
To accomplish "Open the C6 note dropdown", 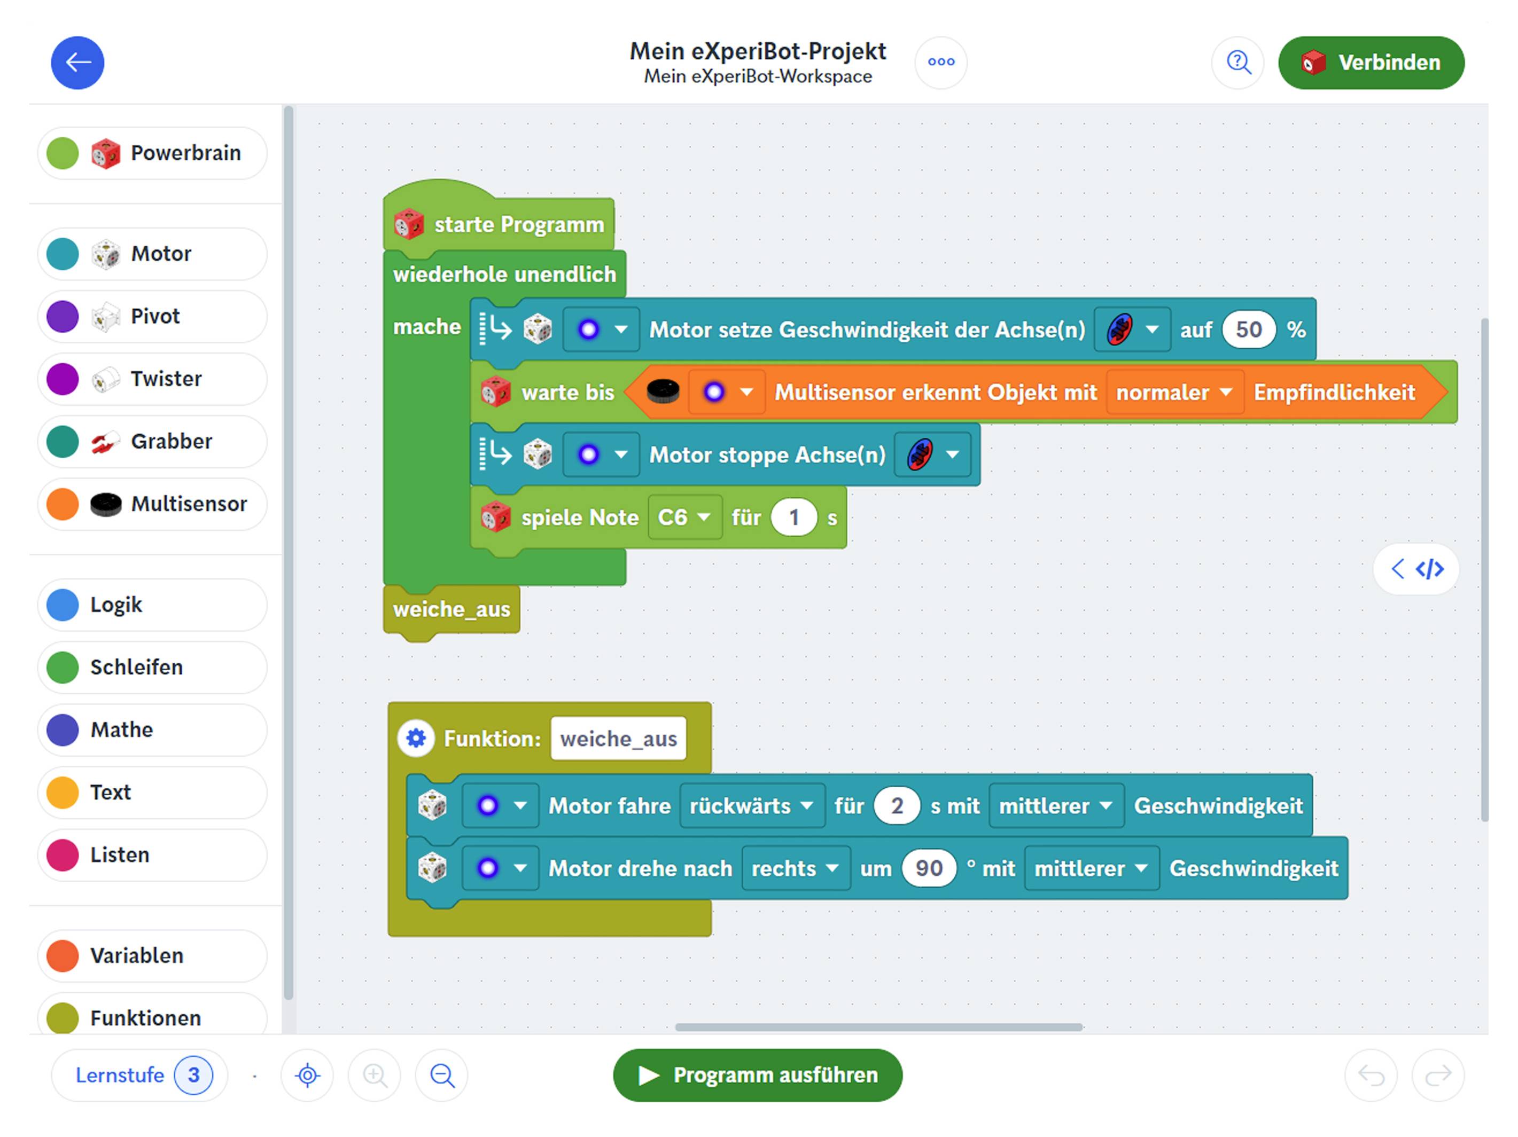I will pos(684,517).
